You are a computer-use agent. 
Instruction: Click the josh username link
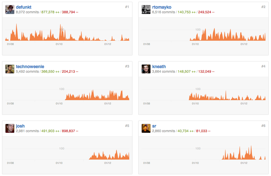[x=20, y=126]
